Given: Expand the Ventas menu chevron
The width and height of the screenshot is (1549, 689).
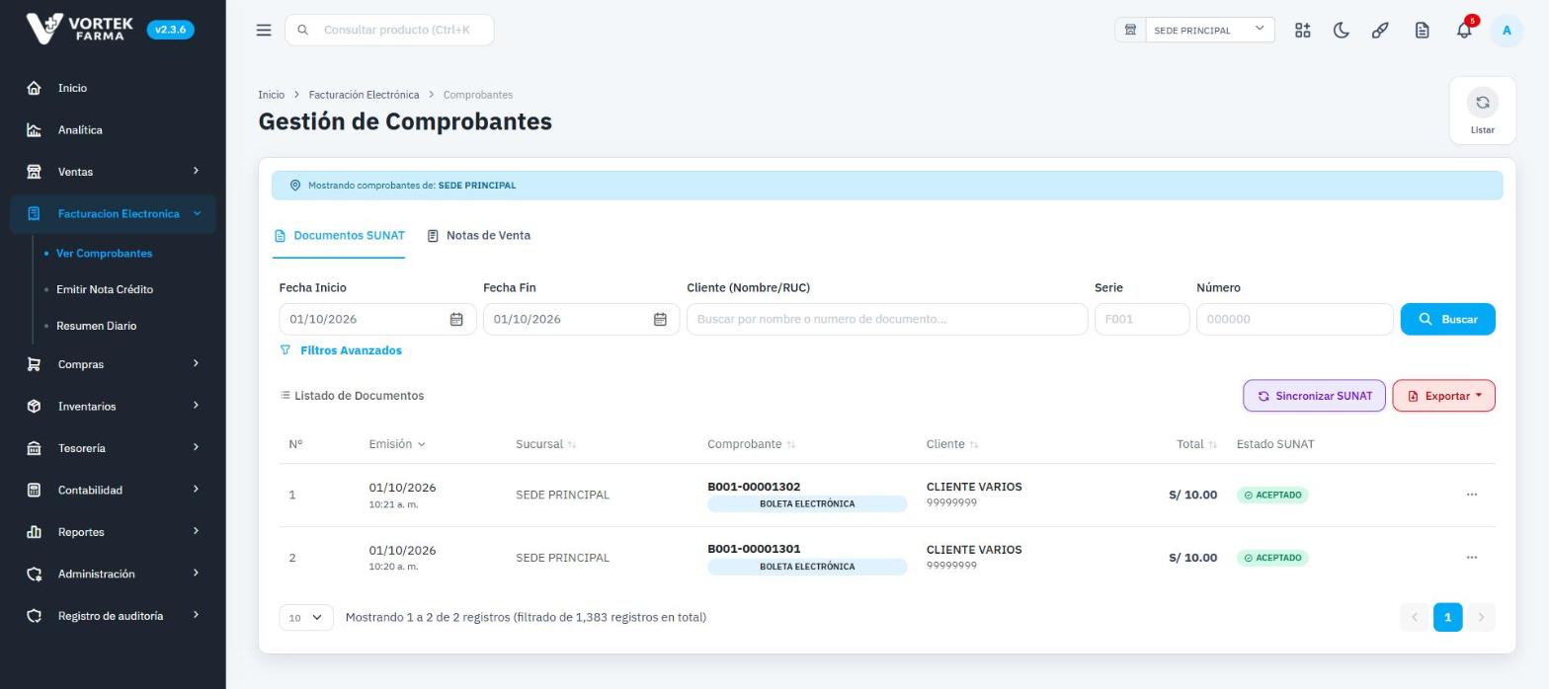Looking at the screenshot, I should pyautogui.click(x=196, y=172).
